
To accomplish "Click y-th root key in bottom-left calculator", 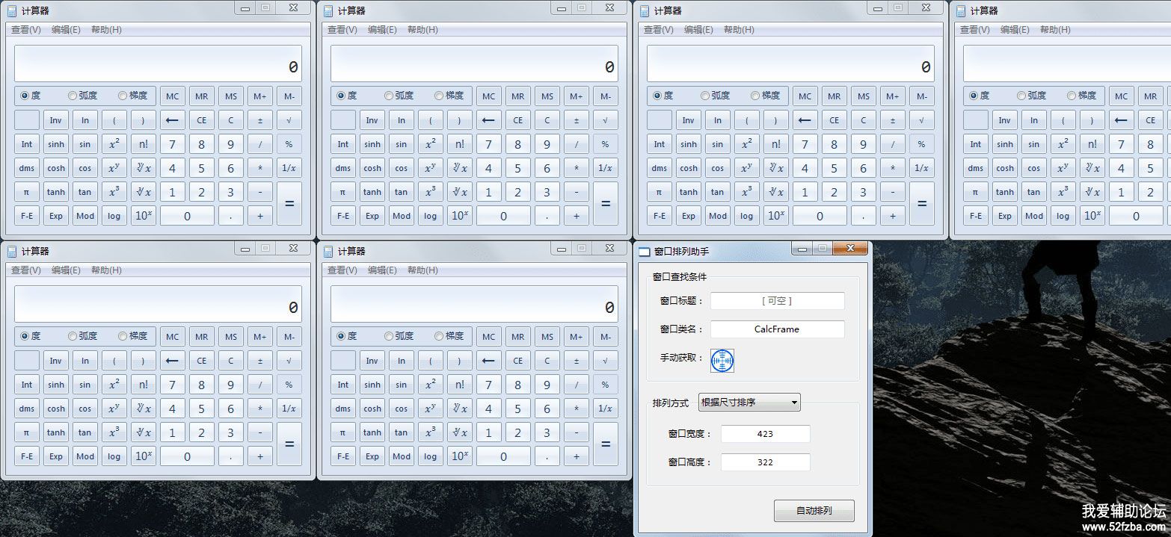I will pos(143,409).
